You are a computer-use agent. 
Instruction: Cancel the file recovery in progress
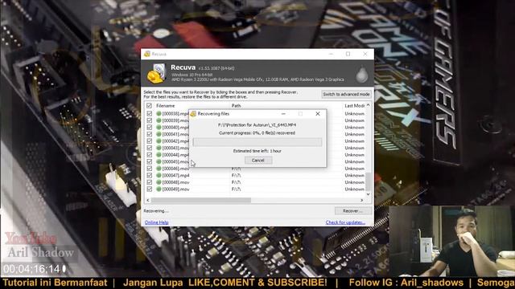(258, 161)
